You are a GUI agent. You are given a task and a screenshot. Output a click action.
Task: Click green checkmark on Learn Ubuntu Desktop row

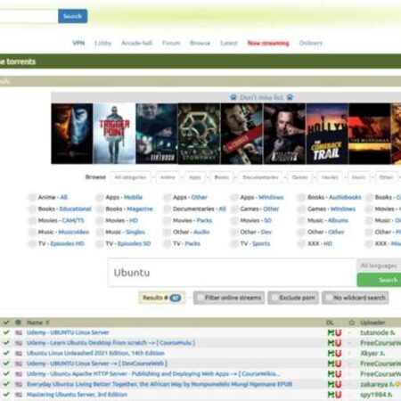[6, 342]
